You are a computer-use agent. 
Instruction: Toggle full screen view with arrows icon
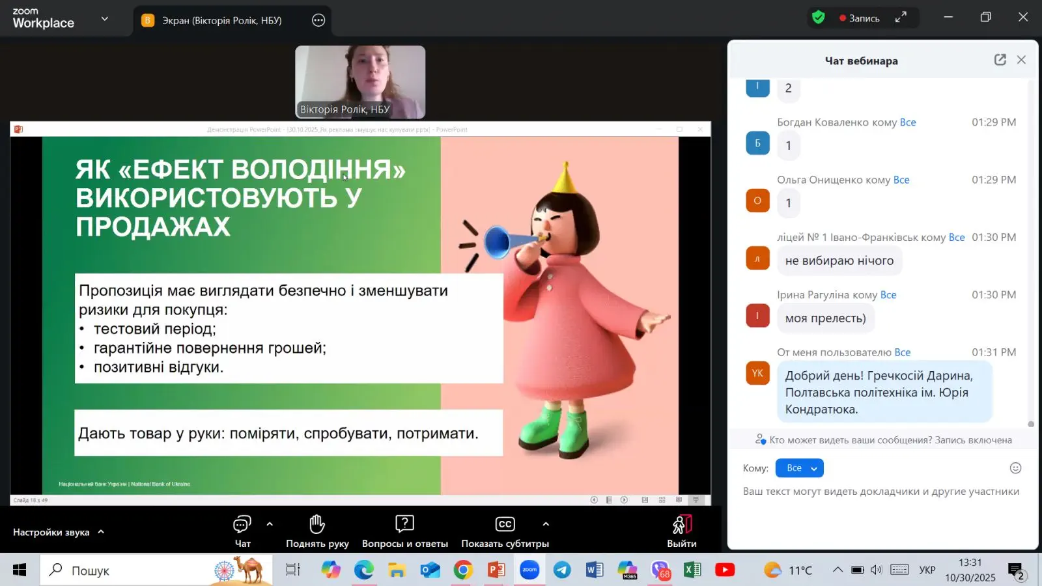click(901, 18)
